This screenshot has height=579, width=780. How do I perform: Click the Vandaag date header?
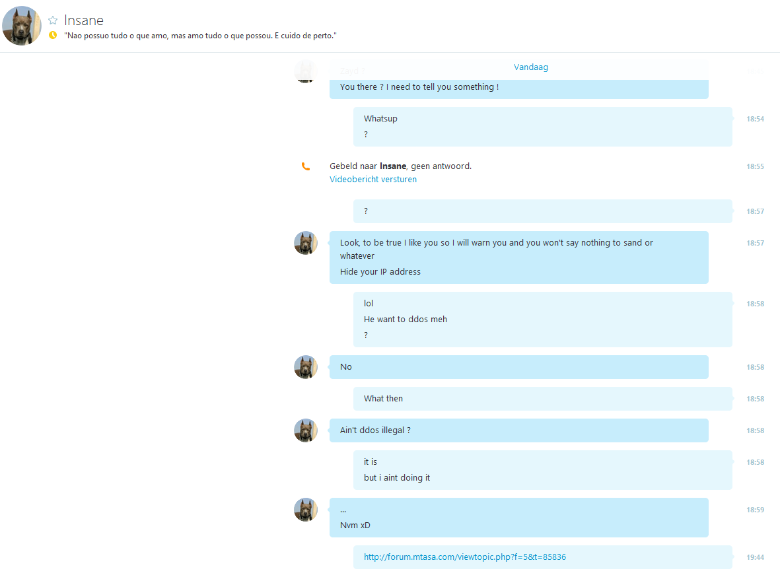tap(531, 67)
